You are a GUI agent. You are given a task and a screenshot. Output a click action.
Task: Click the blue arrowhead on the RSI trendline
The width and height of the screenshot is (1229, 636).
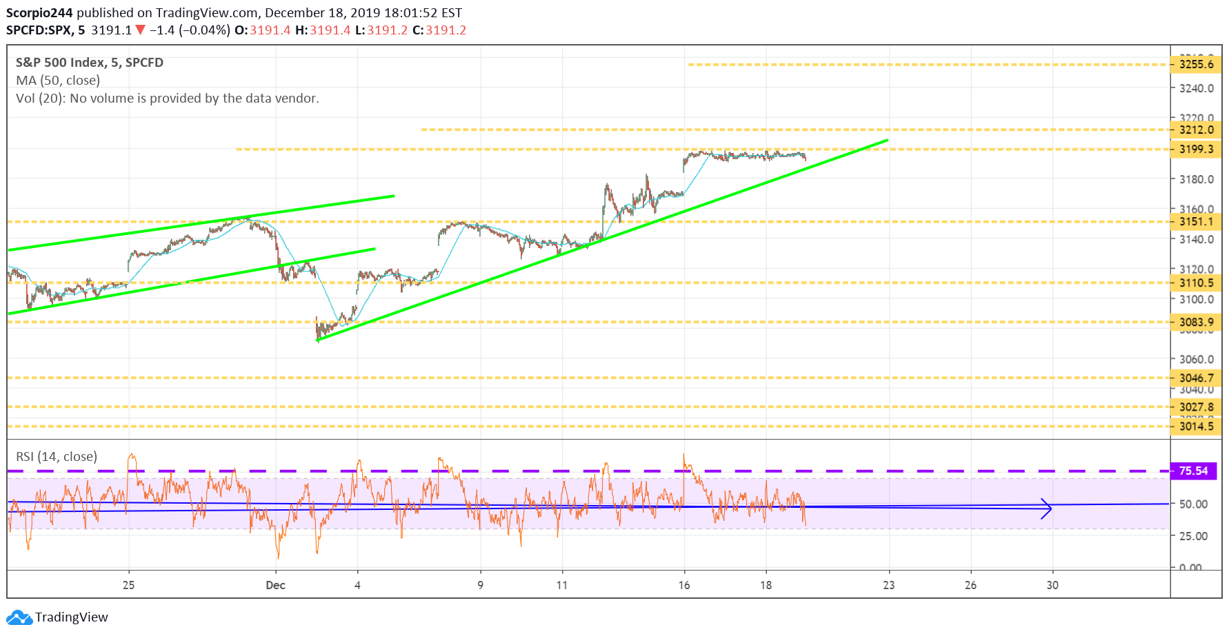tap(1046, 509)
